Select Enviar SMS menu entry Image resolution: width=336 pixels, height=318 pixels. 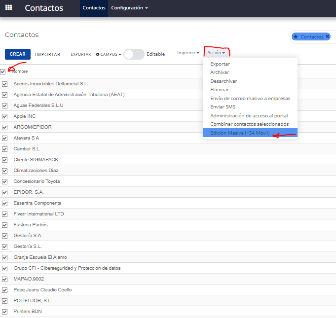click(223, 107)
